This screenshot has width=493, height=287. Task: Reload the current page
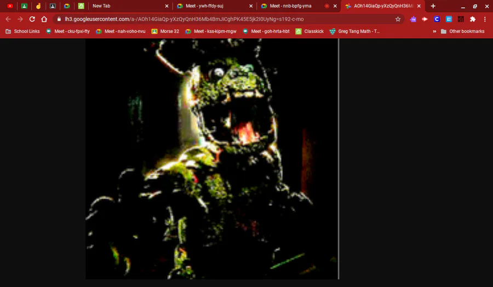32,19
